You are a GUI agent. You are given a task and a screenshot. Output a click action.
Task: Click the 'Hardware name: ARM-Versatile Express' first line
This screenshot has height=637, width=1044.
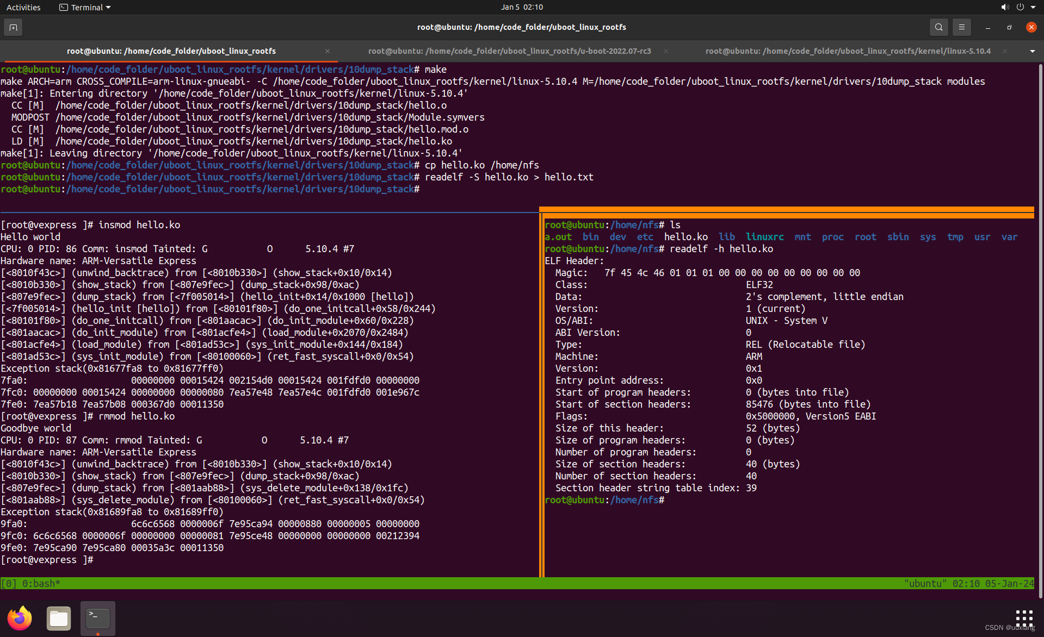(98, 261)
